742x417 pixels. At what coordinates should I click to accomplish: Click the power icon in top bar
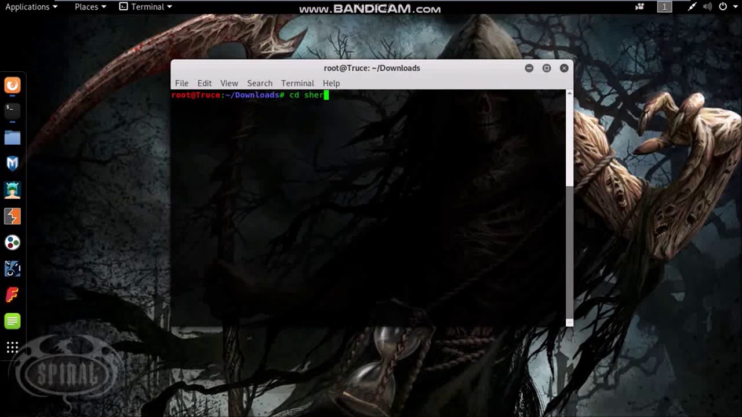(723, 7)
